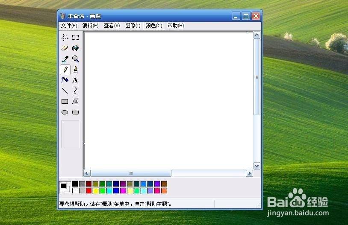Open the 颜色(C) menu
Screen dimensions: 348x225
point(153,26)
